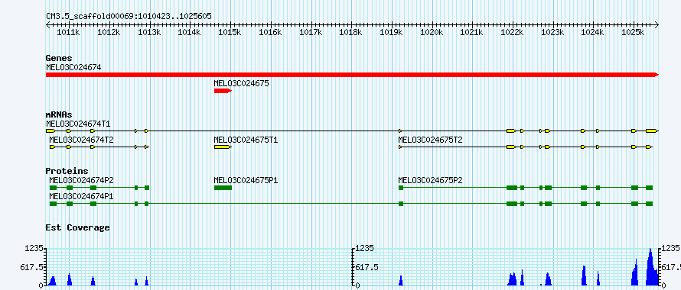Click the Est Coverage track title
Viewport: 681px width, 290px height.
tap(78, 227)
